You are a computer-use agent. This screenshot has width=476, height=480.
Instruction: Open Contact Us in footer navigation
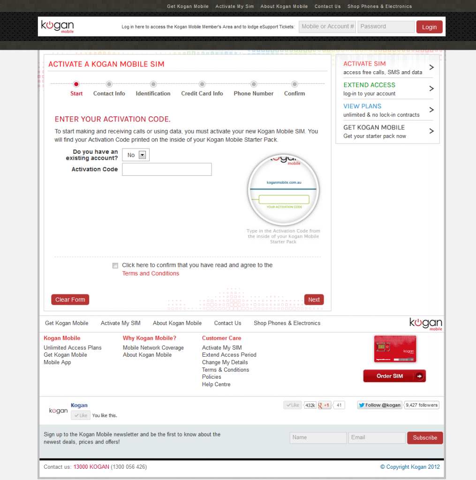tap(227, 323)
